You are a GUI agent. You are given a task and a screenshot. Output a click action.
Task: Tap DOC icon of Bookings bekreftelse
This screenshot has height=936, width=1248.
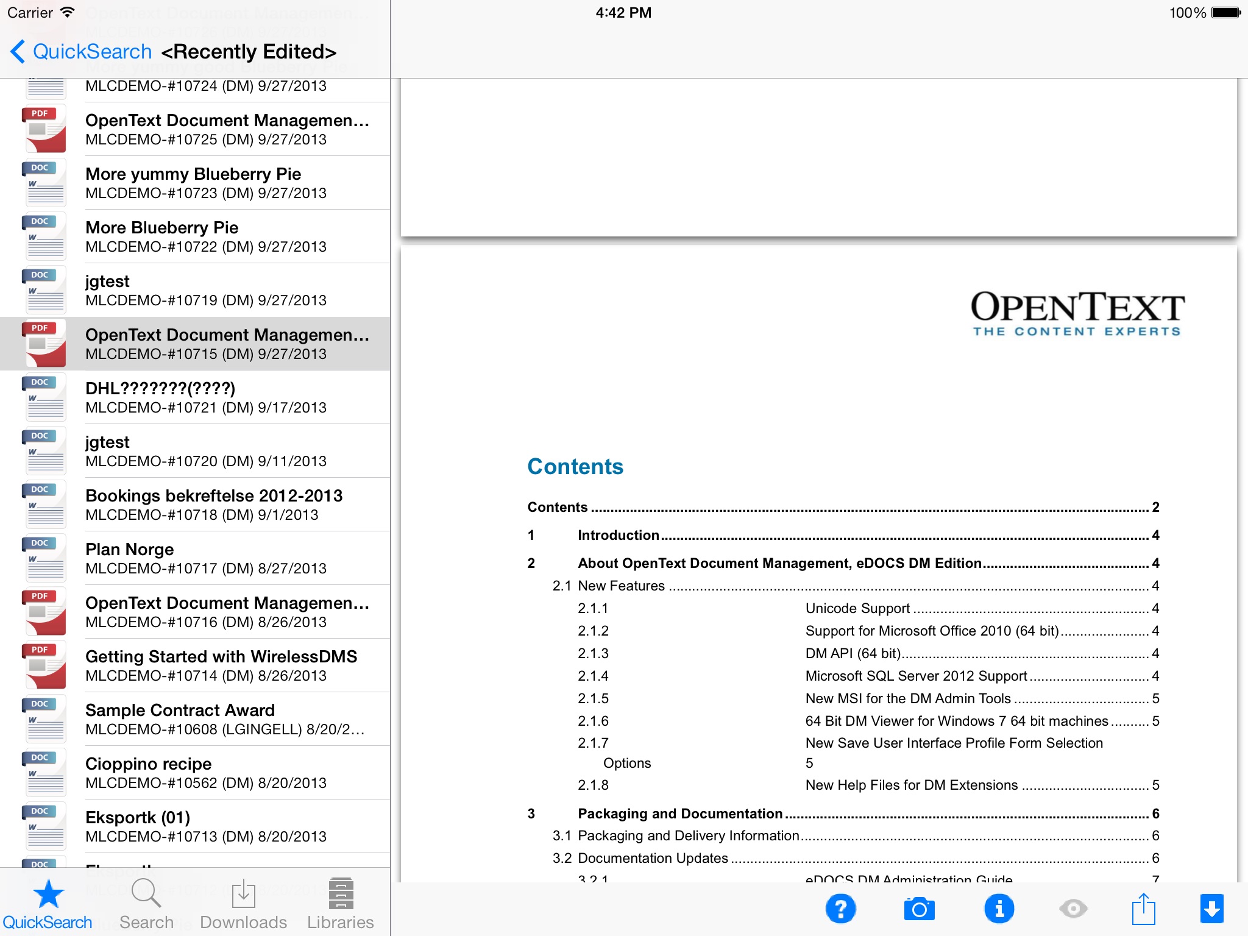coord(44,505)
